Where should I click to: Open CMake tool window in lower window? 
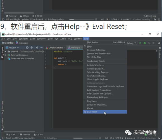point(38,134)
